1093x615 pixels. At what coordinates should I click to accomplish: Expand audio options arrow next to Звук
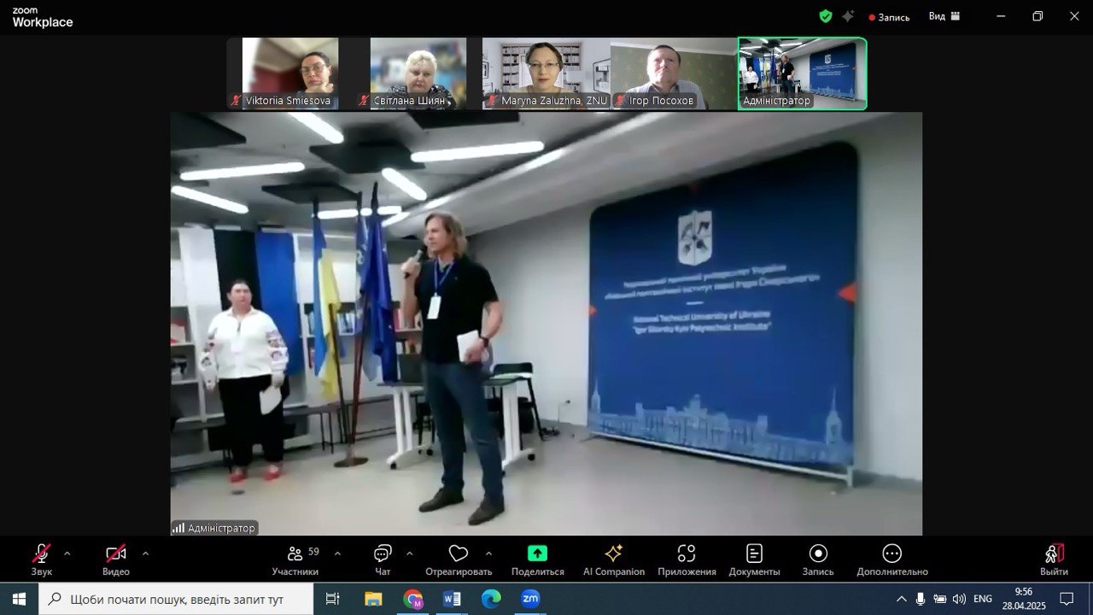point(67,553)
